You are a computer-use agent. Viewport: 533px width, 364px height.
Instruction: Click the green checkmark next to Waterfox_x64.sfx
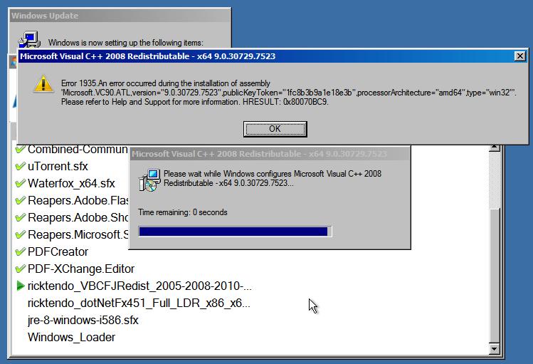pos(21,183)
